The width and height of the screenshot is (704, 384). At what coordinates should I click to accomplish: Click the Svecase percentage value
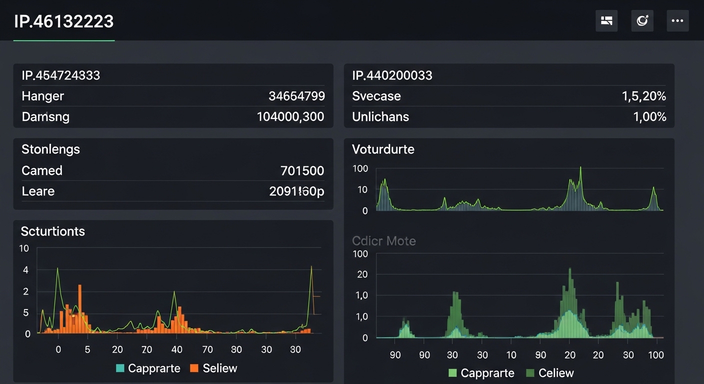[643, 96]
